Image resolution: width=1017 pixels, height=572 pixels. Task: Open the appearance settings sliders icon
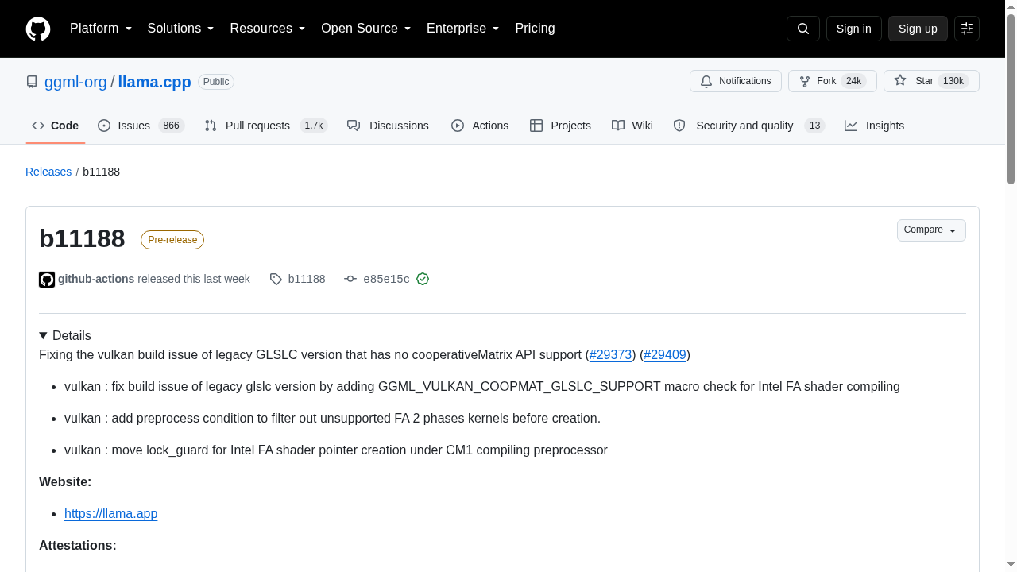(x=967, y=29)
